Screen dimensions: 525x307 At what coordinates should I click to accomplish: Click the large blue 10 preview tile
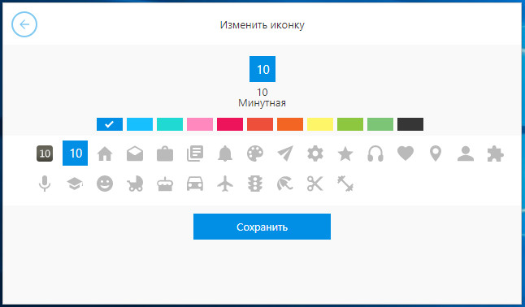tap(262, 69)
